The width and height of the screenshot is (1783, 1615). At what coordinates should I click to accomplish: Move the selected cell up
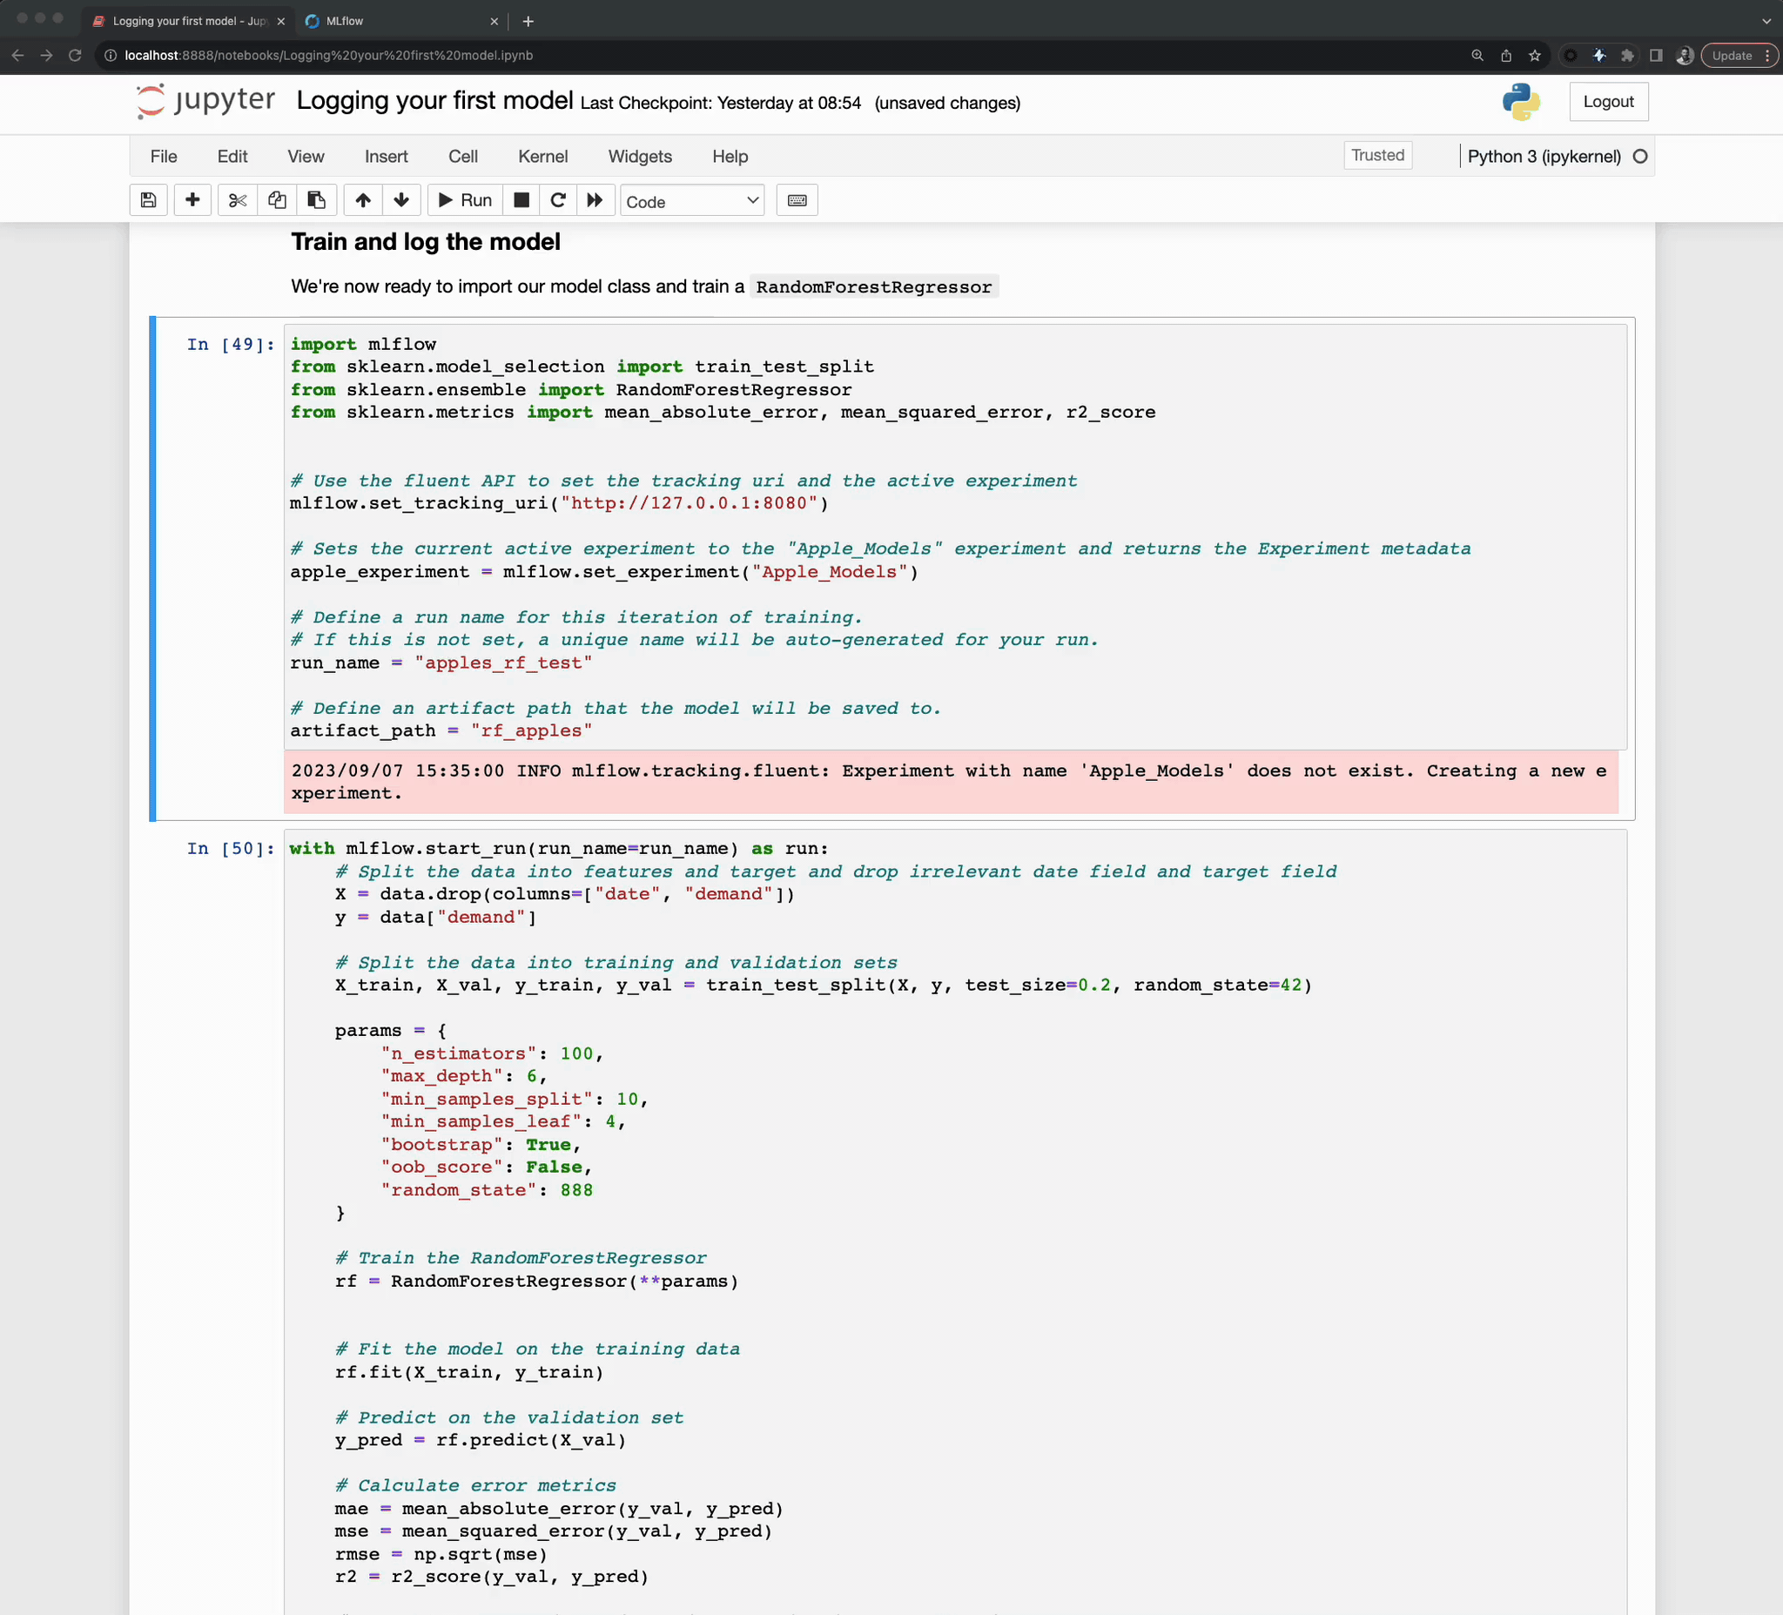coord(361,200)
